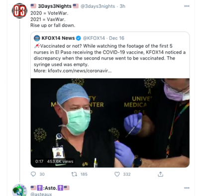Viewport: 202px width, 196px height.
Task: Click the KFOX14 verified badge
Action: [x=79, y=38]
